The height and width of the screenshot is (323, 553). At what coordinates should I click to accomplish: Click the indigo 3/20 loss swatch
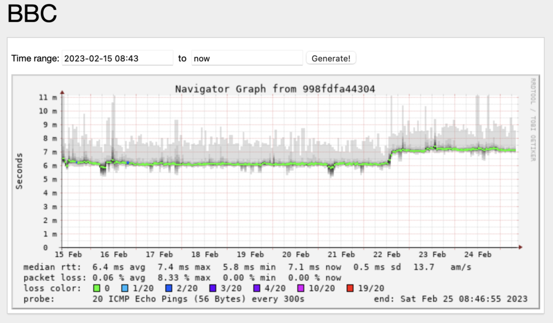213,288
